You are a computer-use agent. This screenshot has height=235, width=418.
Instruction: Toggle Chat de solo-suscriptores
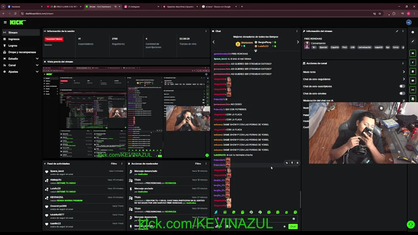[402, 86]
